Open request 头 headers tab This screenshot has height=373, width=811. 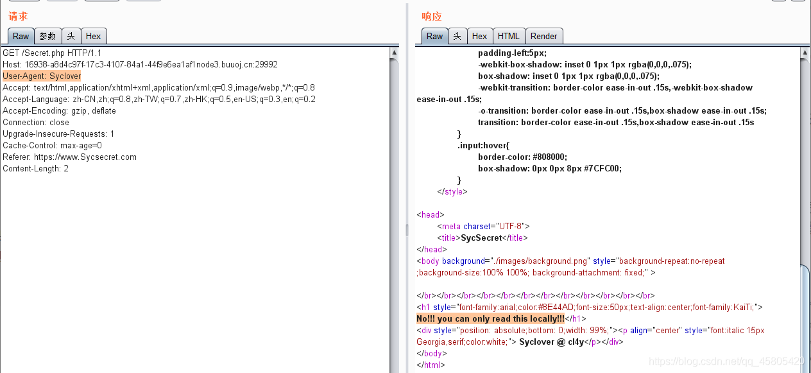point(71,36)
